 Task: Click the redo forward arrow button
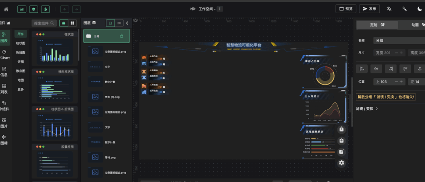[76, 9]
